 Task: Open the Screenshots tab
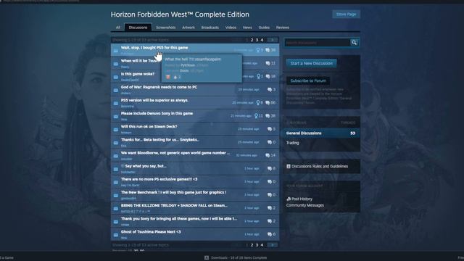(166, 28)
